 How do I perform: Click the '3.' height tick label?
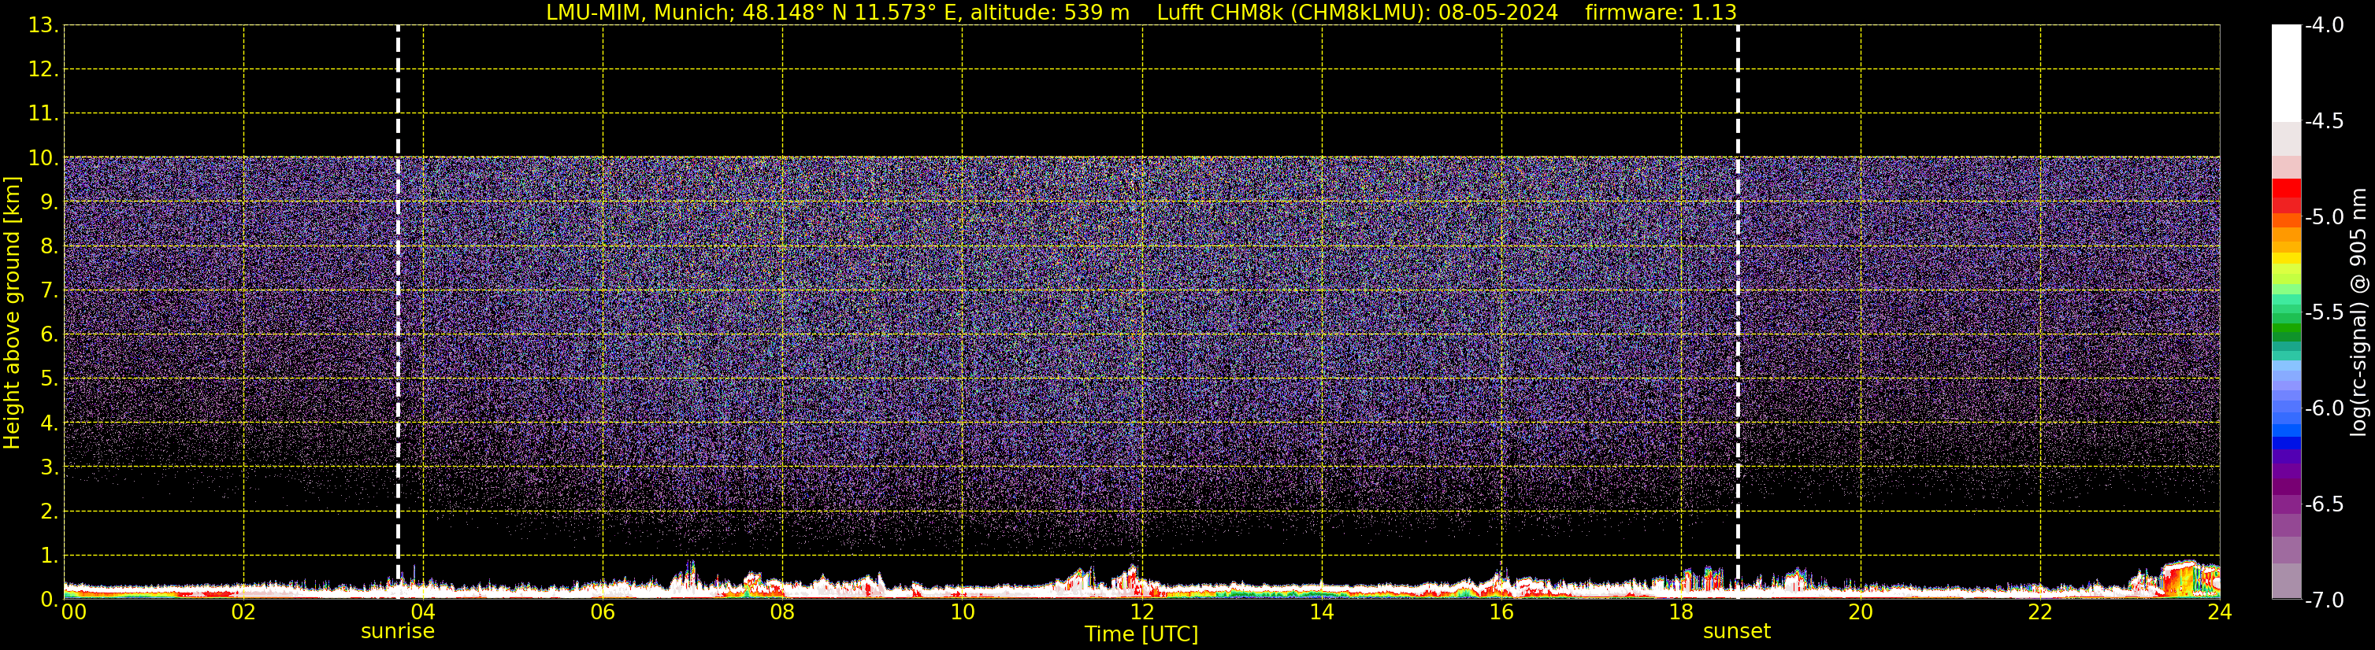click(49, 467)
